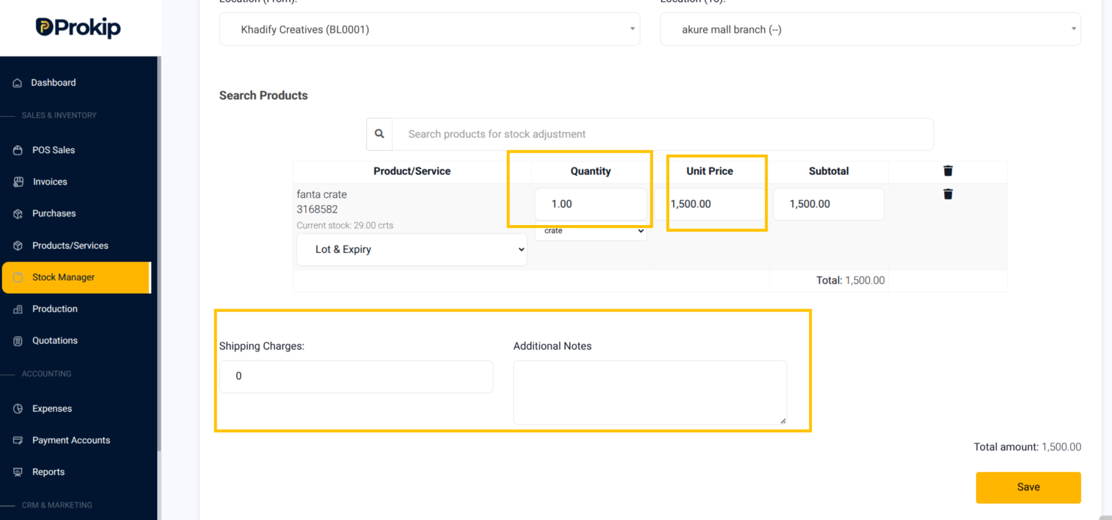
Task: Click the sidebar scrollbar
Action: (159, 254)
